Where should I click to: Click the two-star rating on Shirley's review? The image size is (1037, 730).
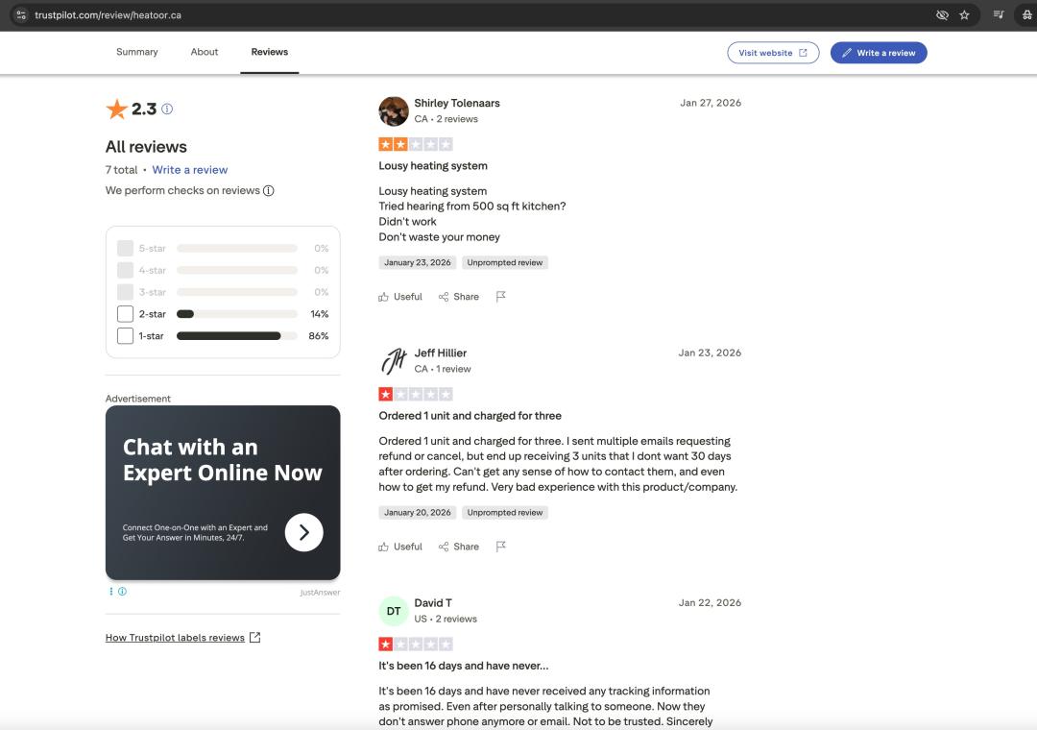click(x=416, y=144)
